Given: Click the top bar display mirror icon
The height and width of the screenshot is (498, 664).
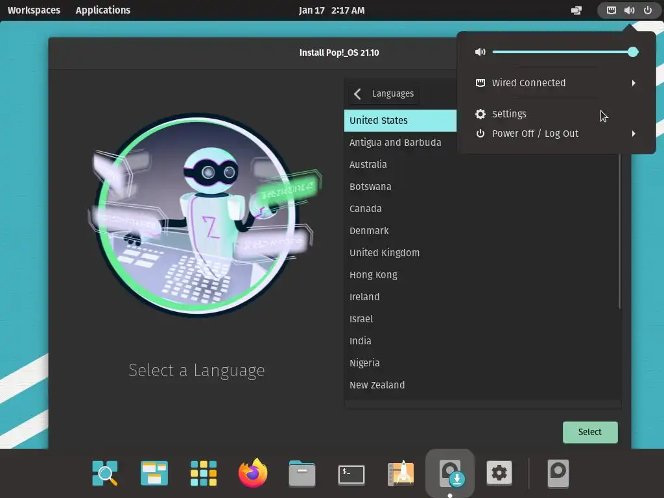Looking at the screenshot, I should point(576,10).
